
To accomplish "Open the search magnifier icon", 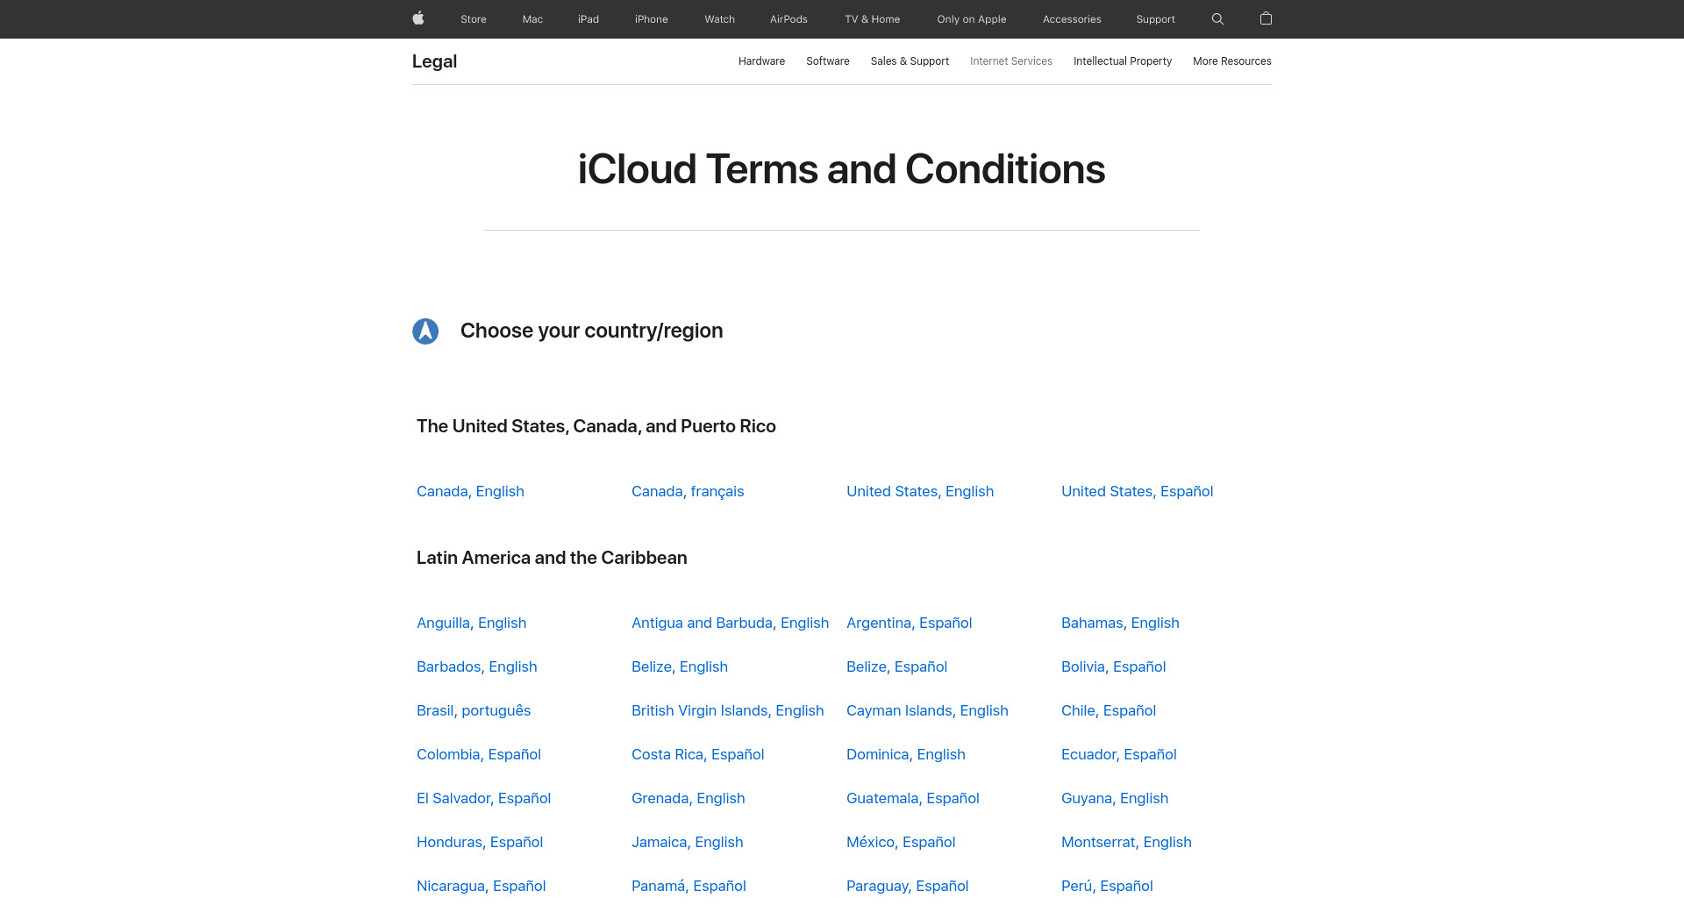I will (x=1217, y=18).
